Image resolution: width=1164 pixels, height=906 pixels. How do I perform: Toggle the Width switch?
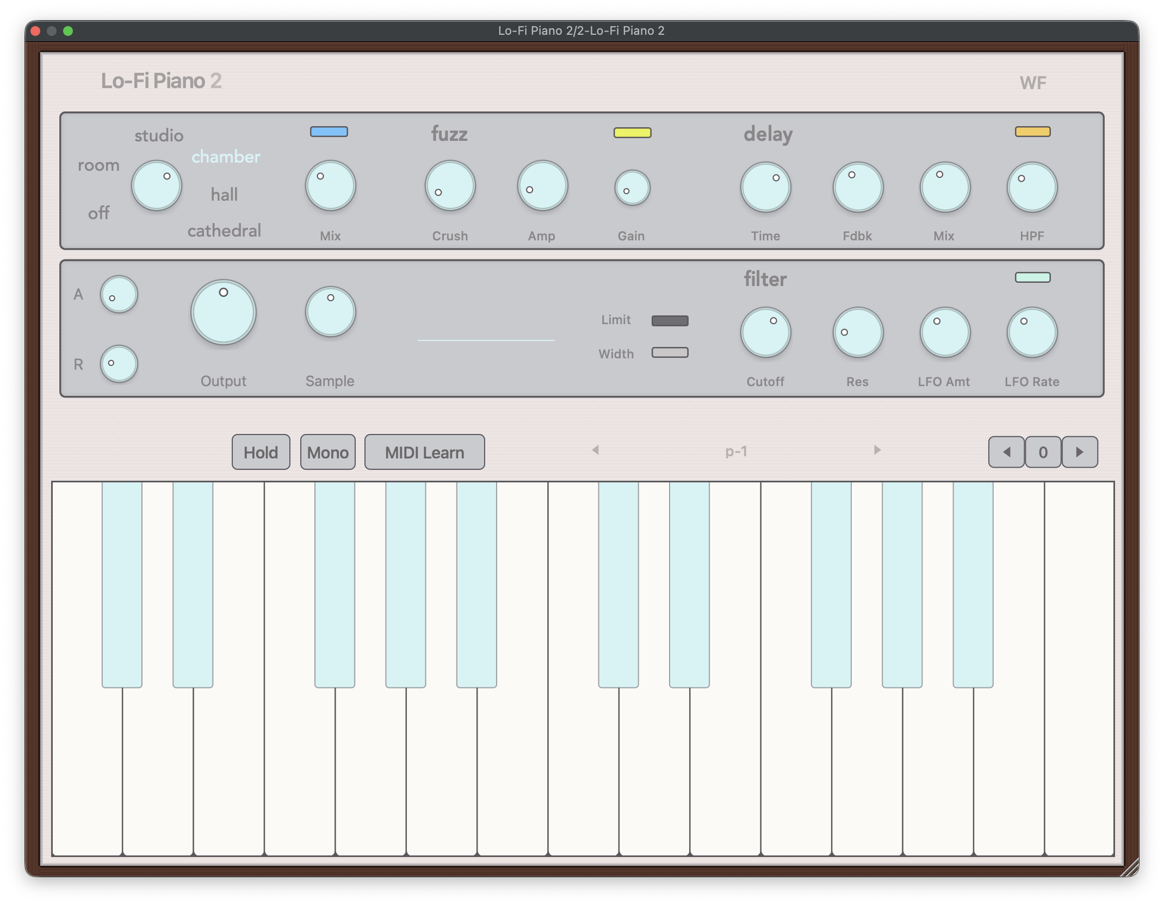(x=670, y=352)
